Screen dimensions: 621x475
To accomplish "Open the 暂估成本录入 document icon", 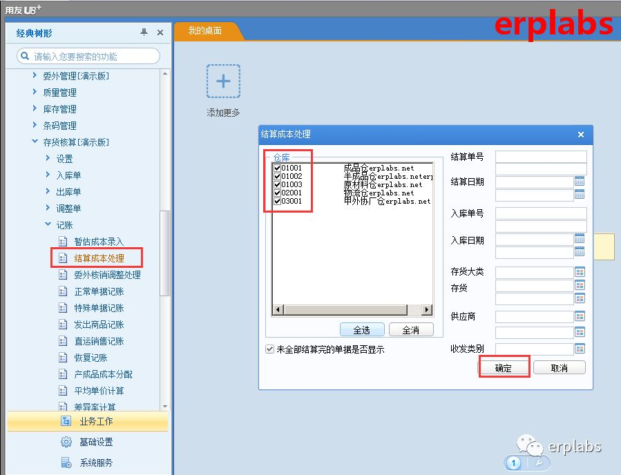I will [x=63, y=242].
